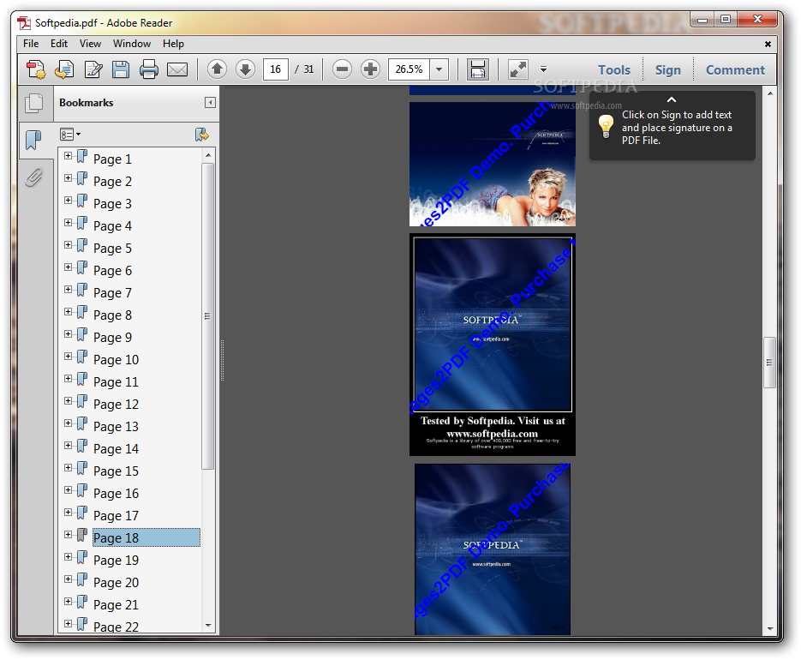Print the document using the printer icon

tap(149, 69)
